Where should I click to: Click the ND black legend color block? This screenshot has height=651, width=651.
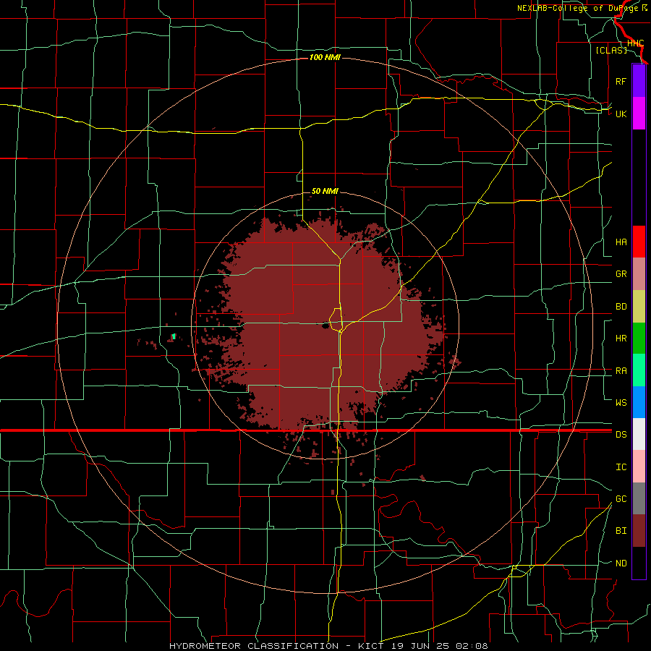click(x=639, y=563)
